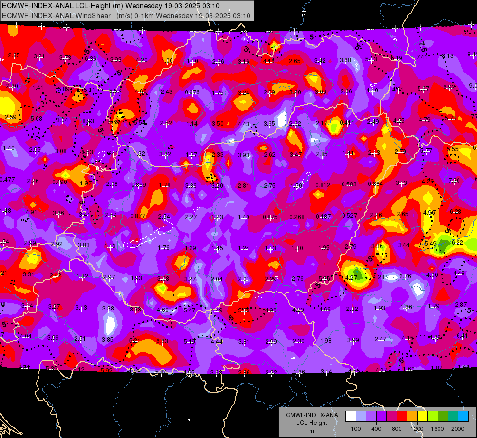
Task: Click the wind shear value "5.67"
Action: pyautogui.click(x=423, y=88)
